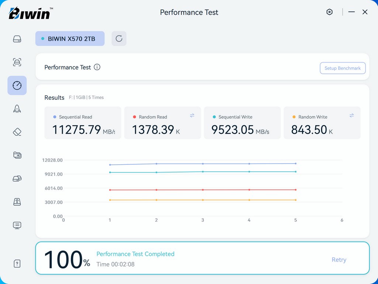Open the system information monitor icon
The height and width of the screenshot is (284, 378).
[x=17, y=225]
